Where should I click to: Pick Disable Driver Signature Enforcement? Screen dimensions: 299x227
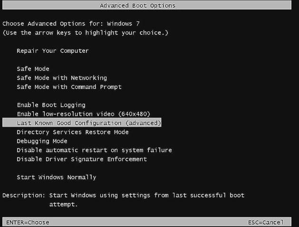click(81, 159)
